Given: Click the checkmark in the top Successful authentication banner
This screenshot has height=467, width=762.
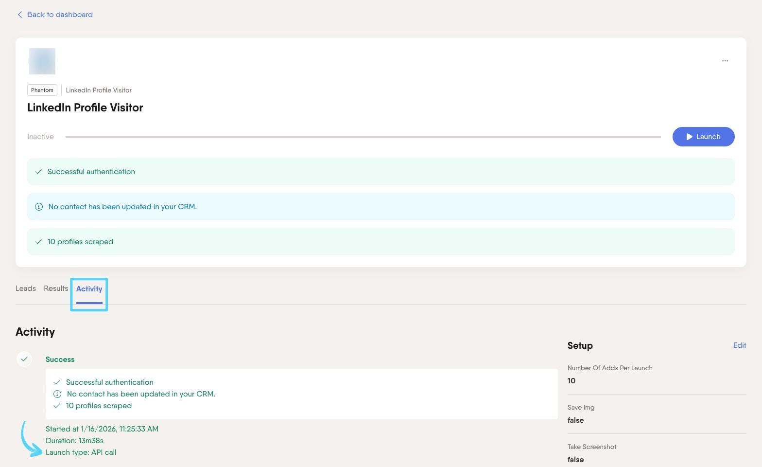Looking at the screenshot, I should [38, 172].
